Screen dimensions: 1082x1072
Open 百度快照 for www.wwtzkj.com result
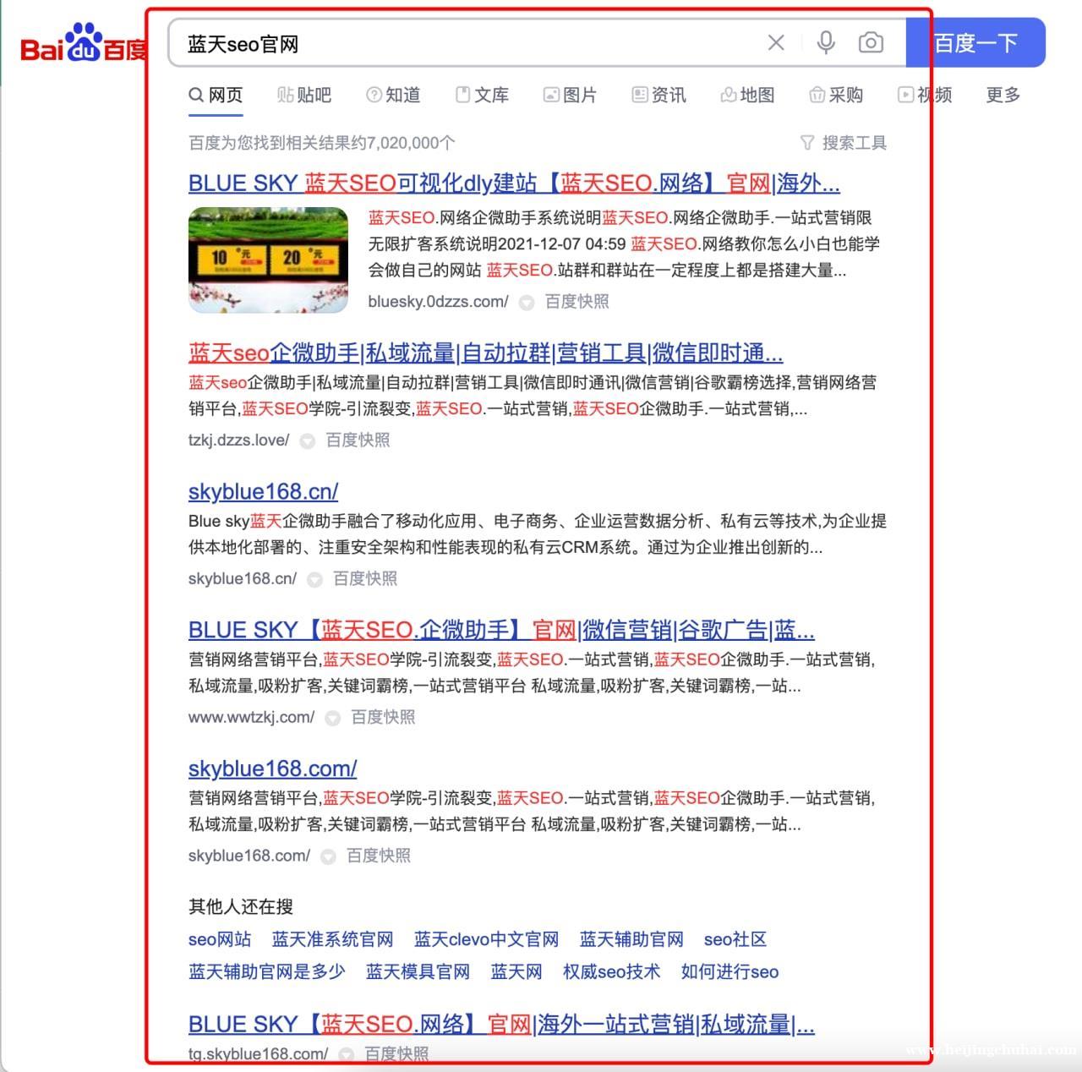coord(383,717)
